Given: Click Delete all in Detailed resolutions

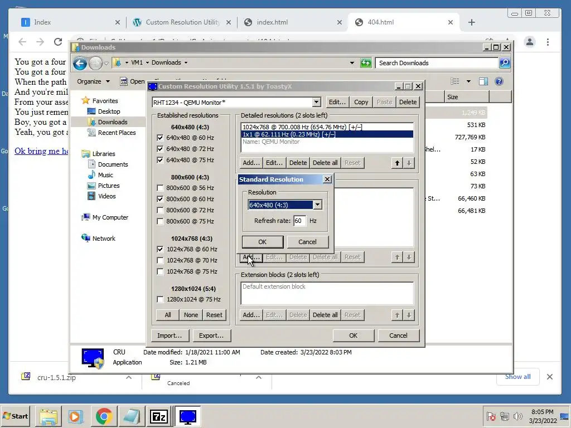Looking at the screenshot, I should point(325,163).
